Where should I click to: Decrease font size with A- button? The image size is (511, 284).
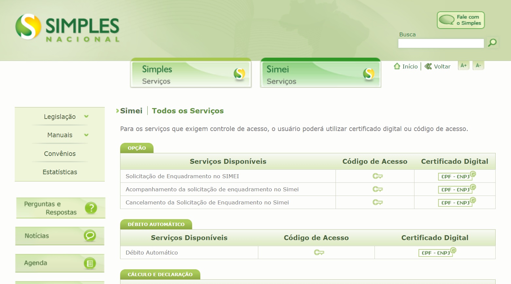coord(478,66)
